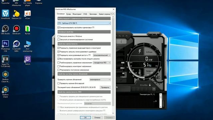Screen dimensions: 213x120
Task: Toggle Разрешить загрузку низкоуровневого драйвера
Action: coord(59,52)
